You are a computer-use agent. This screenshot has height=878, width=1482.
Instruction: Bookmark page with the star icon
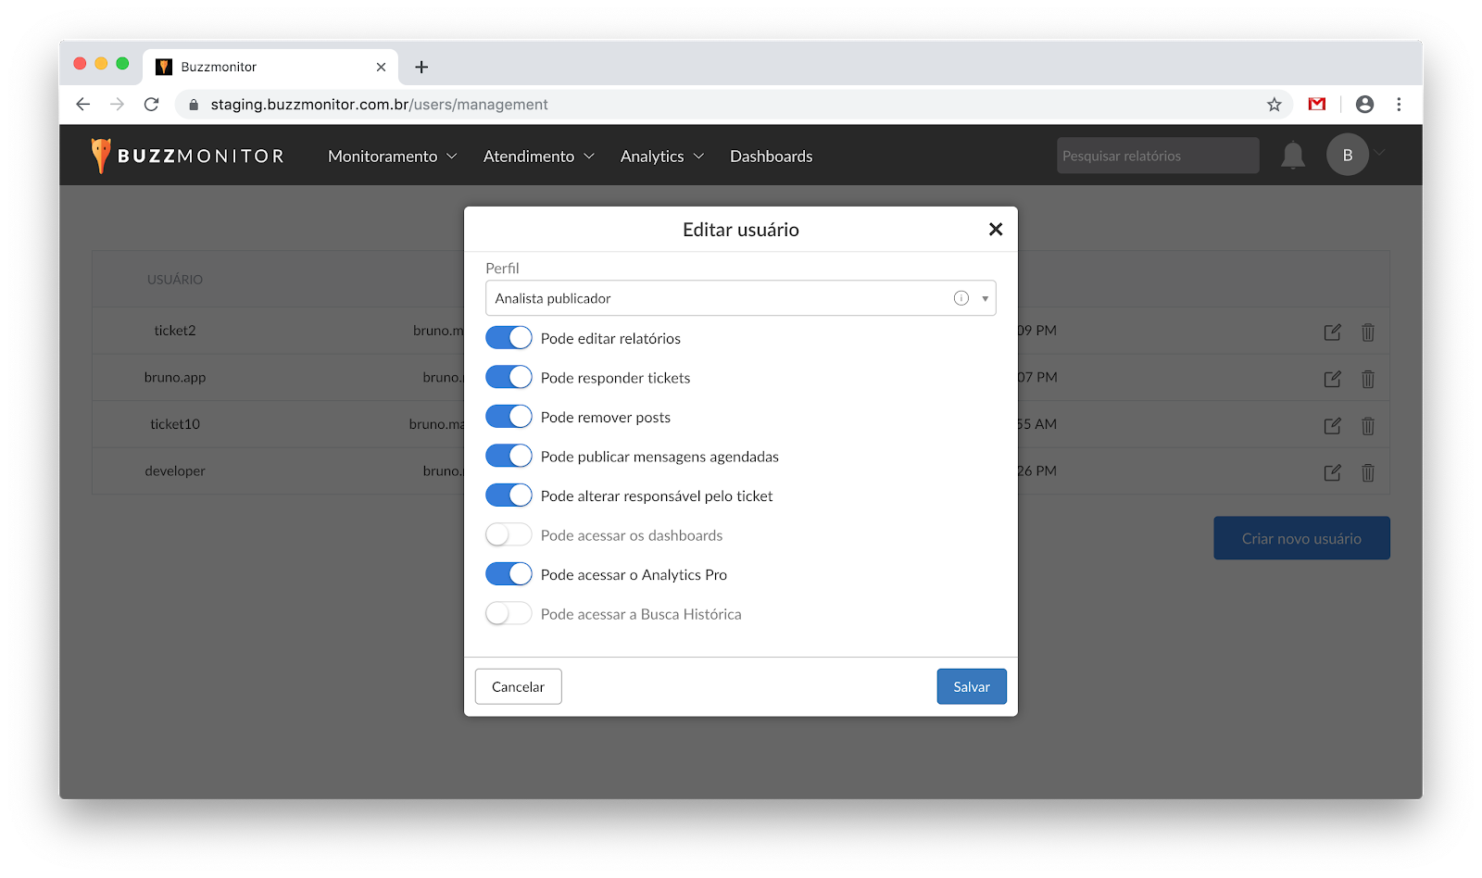[x=1274, y=105]
